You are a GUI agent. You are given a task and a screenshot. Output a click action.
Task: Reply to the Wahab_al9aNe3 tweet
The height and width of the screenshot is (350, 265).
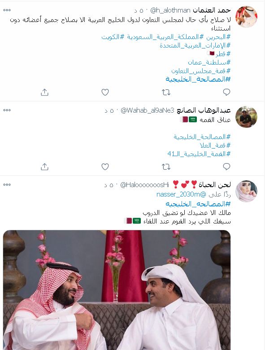point(226,167)
